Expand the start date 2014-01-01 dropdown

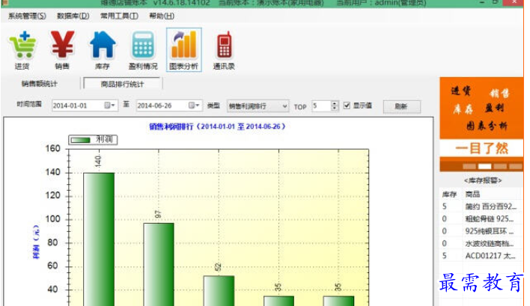pos(111,106)
